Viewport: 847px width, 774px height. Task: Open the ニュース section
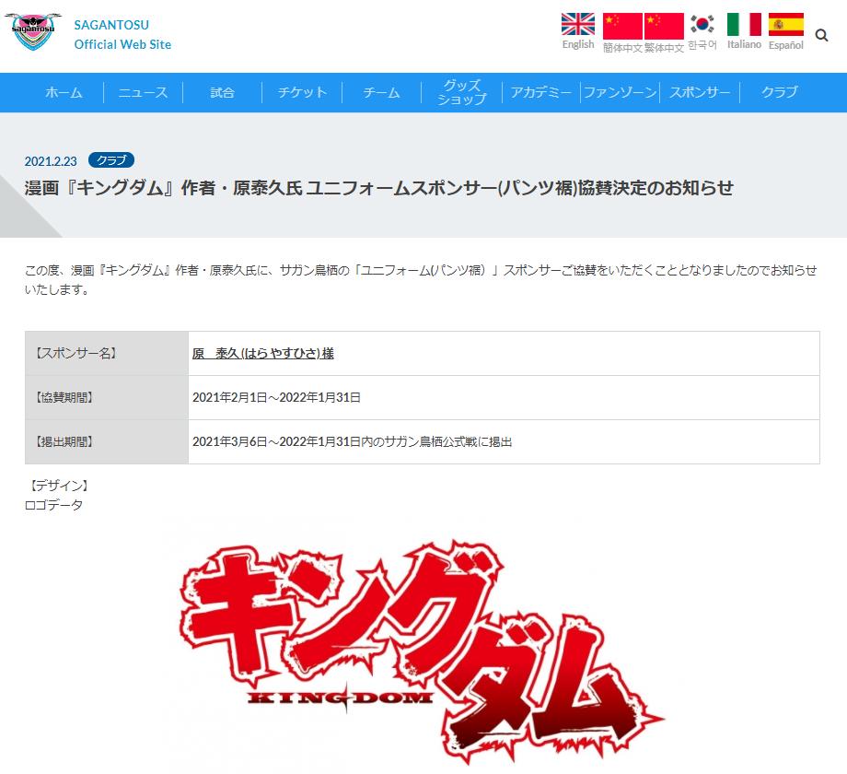142,92
